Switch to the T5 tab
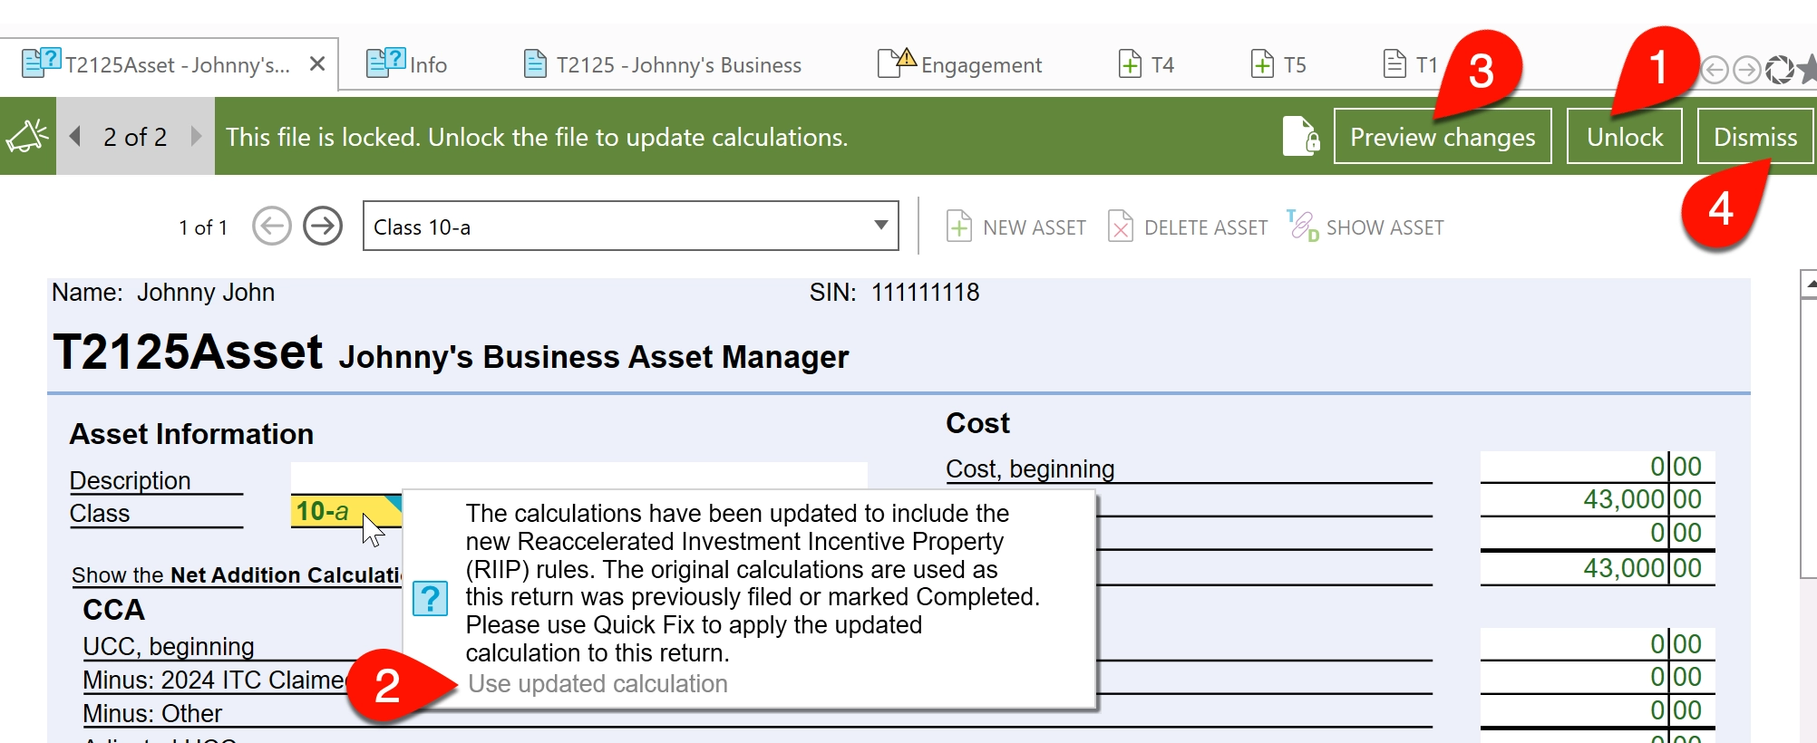Screen dimensions: 1817x743 click(1278, 64)
